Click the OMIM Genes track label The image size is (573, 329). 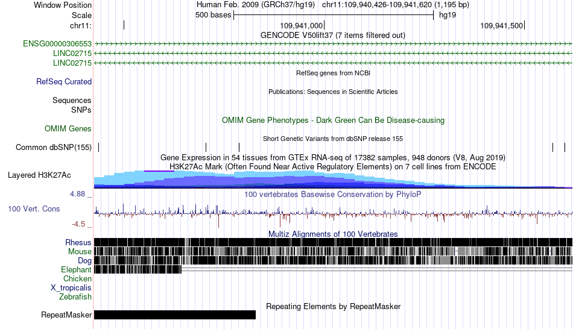pyautogui.click(x=68, y=128)
